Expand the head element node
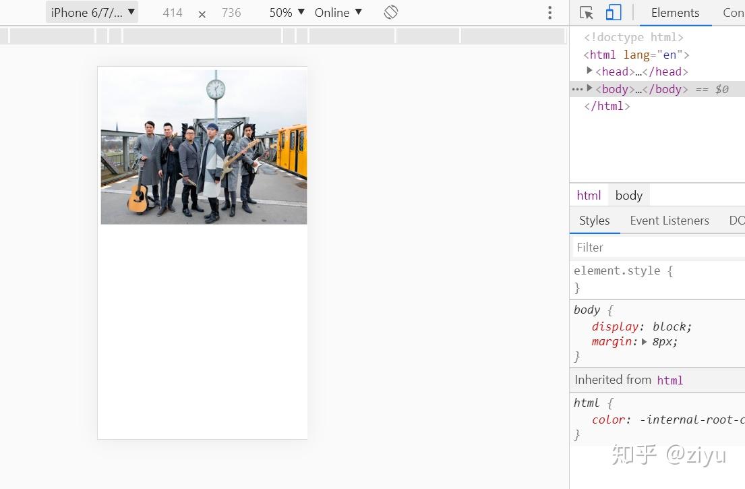745x489 pixels. (x=590, y=71)
